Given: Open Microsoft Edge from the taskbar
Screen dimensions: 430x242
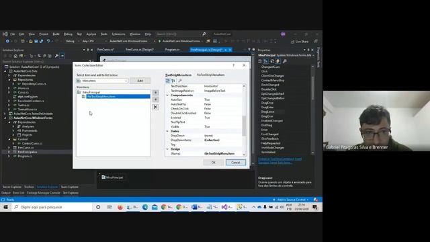Looking at the screenshot, I should (145, 207).
